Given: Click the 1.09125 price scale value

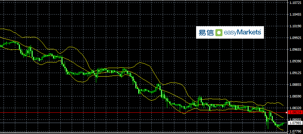Looking at the screenshot, I should tap(295, 73).
